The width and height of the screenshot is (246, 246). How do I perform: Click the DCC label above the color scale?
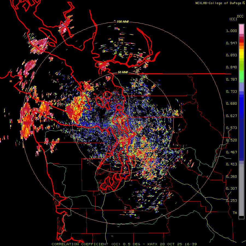point(240,16)
